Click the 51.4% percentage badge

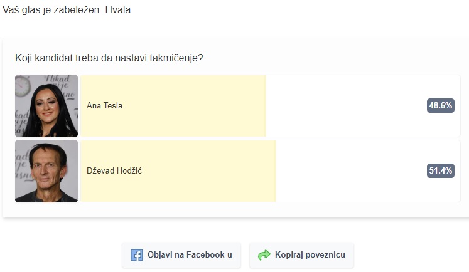[x=441, y=170]
